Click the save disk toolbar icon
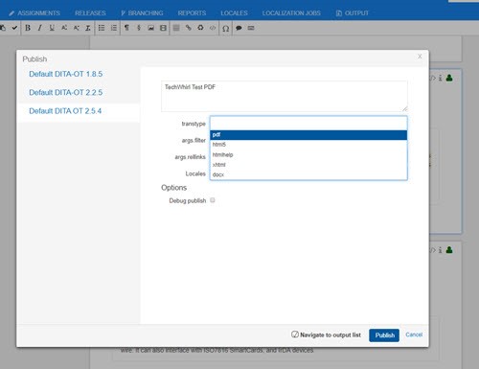 tap(163, 28)
